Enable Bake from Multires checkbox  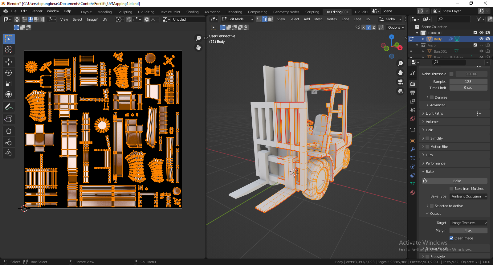point(451,189)
